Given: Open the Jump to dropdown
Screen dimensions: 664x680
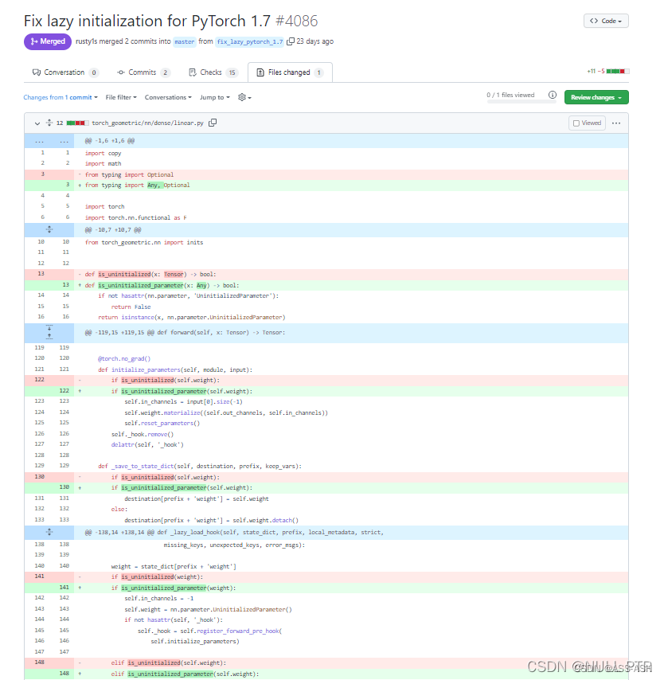Looking at the screenshot, I should click(213, 96).
